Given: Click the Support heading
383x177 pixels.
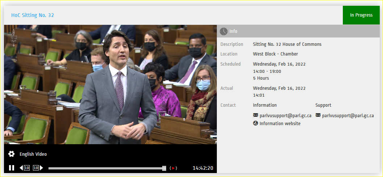Looking at the screenshot, I should pyautogui.click(x=323, y=105).
